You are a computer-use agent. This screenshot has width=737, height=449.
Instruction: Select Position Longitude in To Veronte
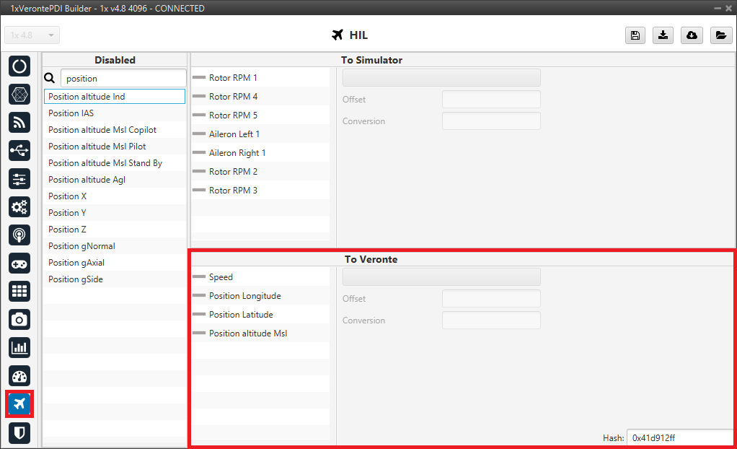pos(244,296)
